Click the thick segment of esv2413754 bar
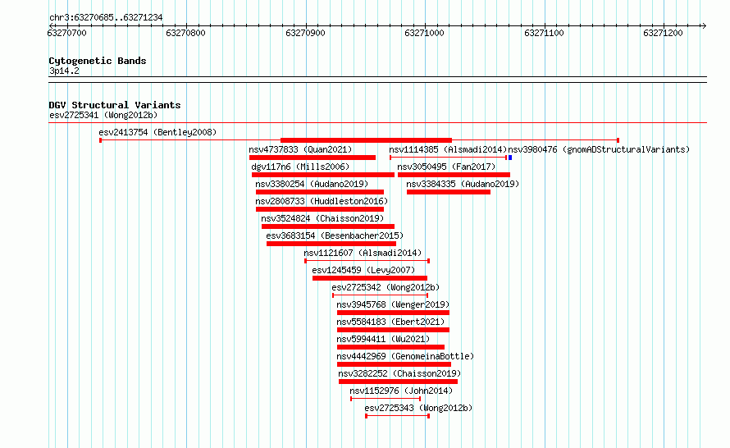The width and height of the screenshot is (730, 448). click(x=366, y=140)
